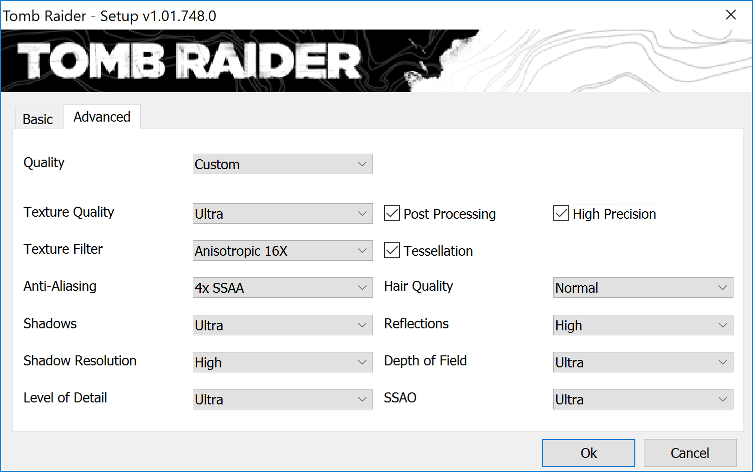Expand the Texture Filter dropdown

(x=282, y=251)
